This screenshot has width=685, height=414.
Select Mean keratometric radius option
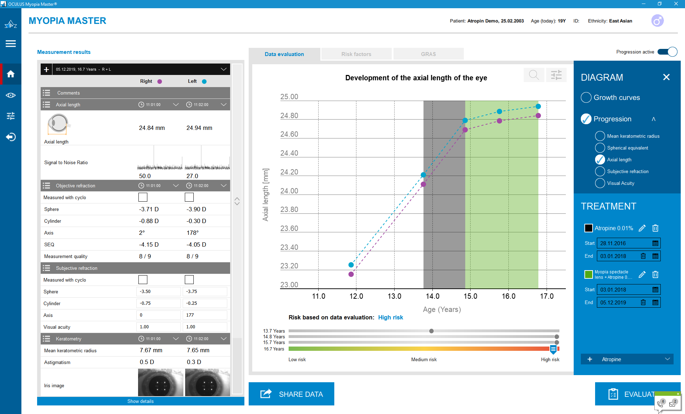[600, 136]
